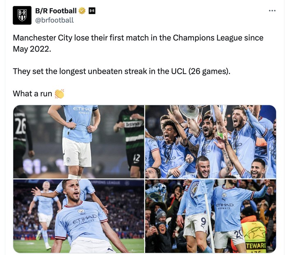
Task: Open the B/R Football profile avatar
Action: (22, 15)
